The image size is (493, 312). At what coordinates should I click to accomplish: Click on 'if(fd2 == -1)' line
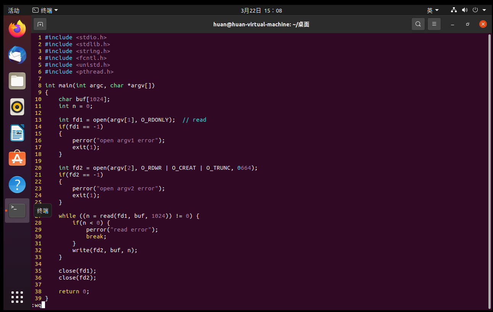(x=81, y=175)
